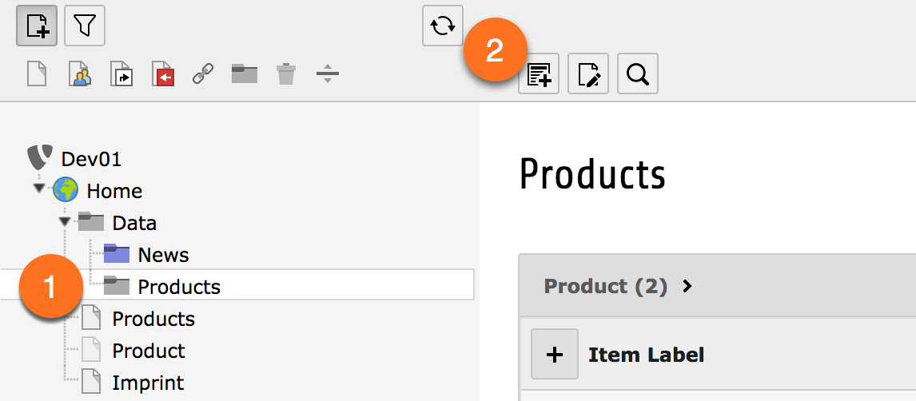The width and height of the screenshot is (916, 401).
Task: Click the create new page icon
Action: (x=37, y=26)
